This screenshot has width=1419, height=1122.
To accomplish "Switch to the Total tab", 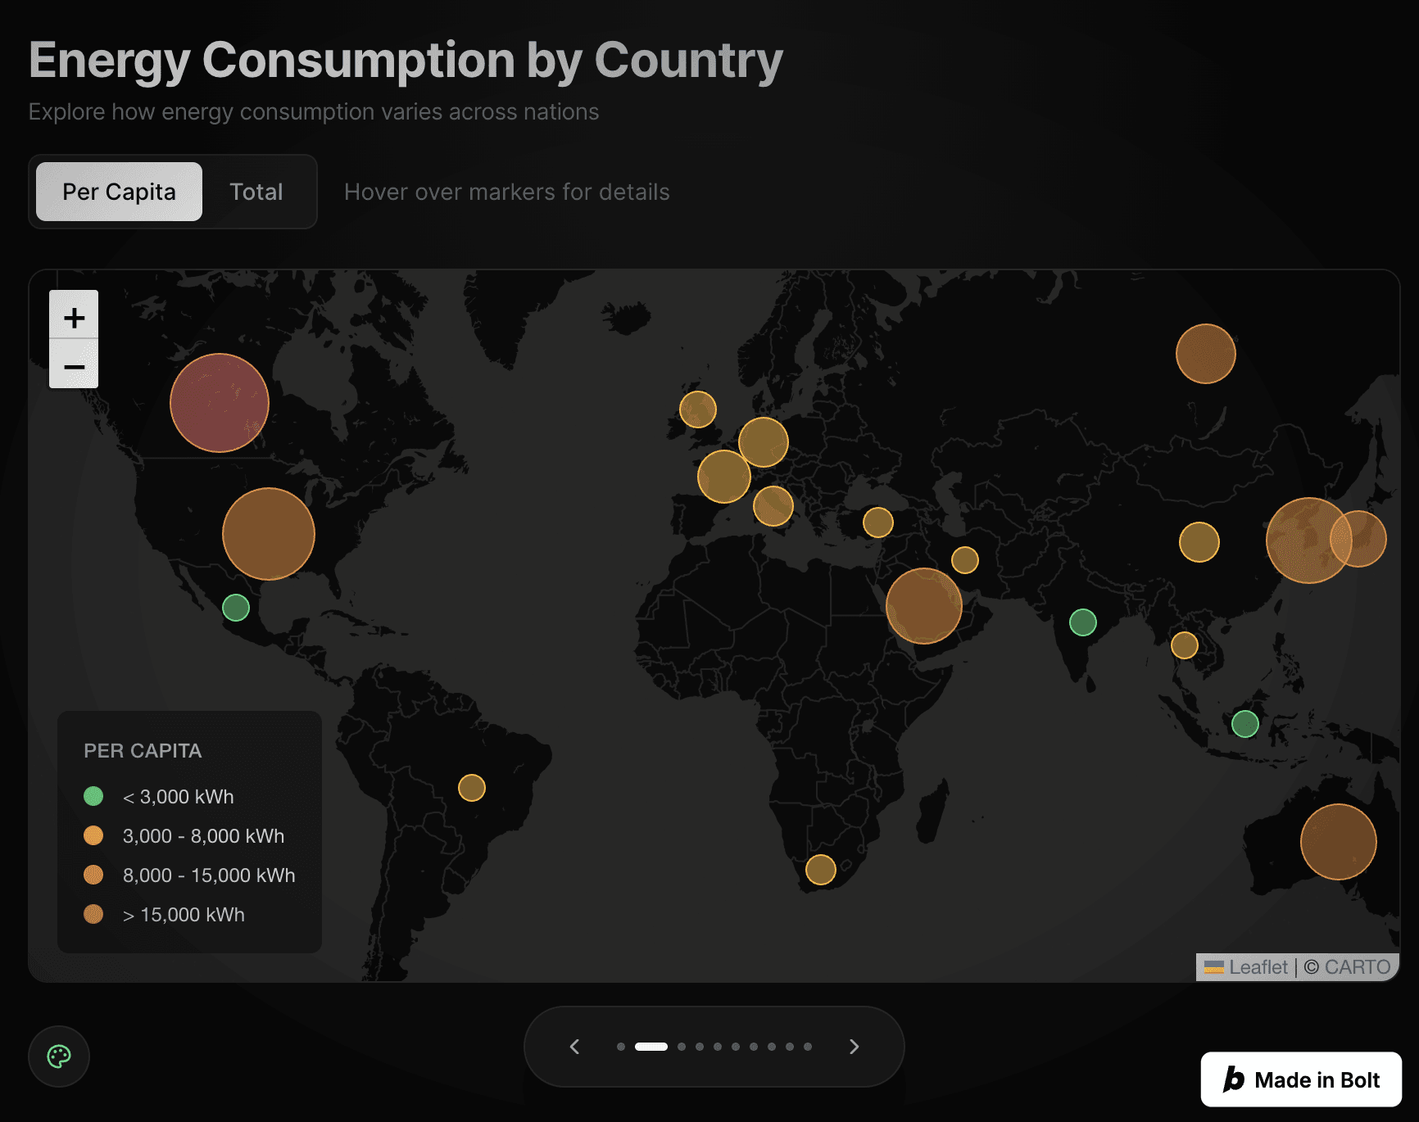I will 256,191.
